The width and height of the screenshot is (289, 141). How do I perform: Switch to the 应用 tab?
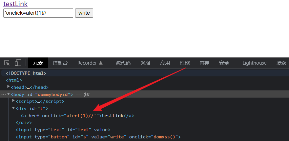tap(165, 63)
